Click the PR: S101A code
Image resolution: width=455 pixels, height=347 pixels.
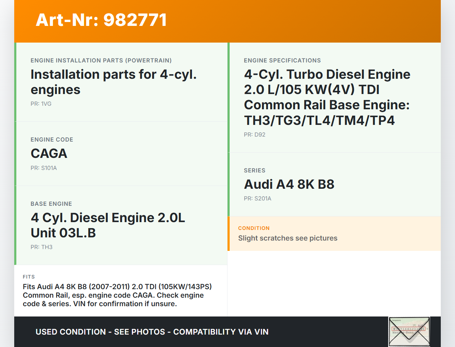pos(43,168)
